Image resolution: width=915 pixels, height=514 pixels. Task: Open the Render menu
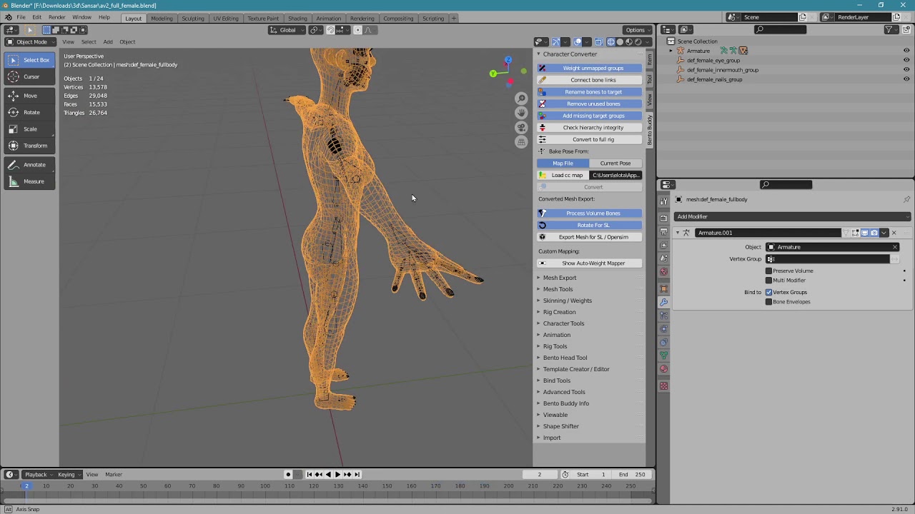click(56, 17)
